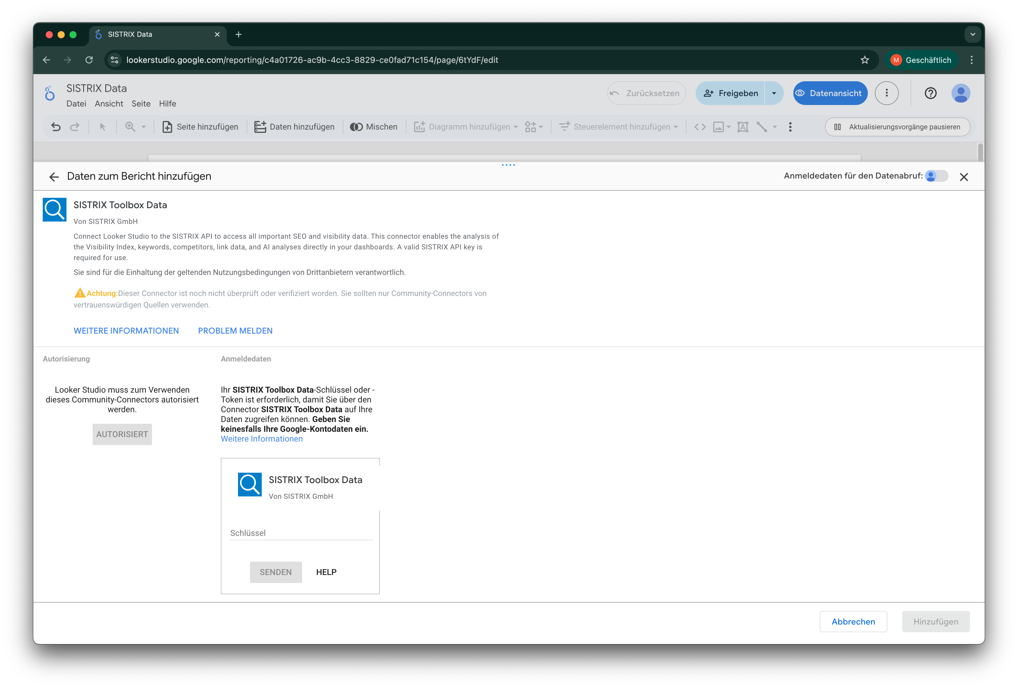Open the Ansicht menu
Screen dimensions: 1018x688
109,104
